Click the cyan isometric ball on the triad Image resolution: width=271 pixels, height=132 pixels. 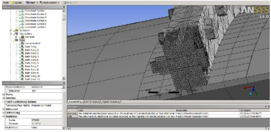[x=250, y=94]
